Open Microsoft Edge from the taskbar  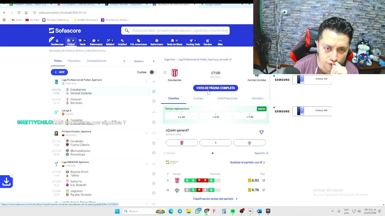(171, 211)
